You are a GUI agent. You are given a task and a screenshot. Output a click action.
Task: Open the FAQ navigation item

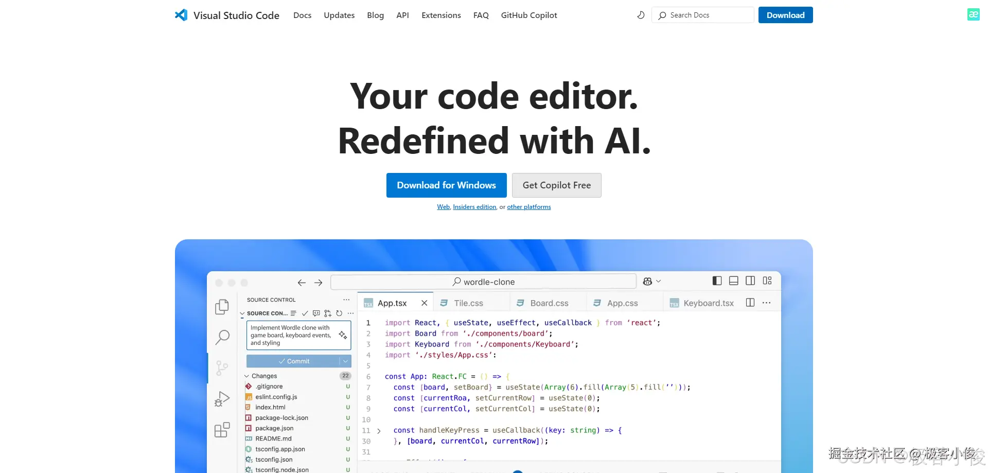point(481,15)
